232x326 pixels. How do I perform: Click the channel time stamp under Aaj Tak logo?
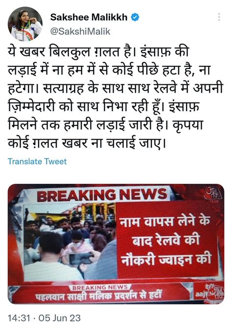pyautogui.click(x=213, y=201)
